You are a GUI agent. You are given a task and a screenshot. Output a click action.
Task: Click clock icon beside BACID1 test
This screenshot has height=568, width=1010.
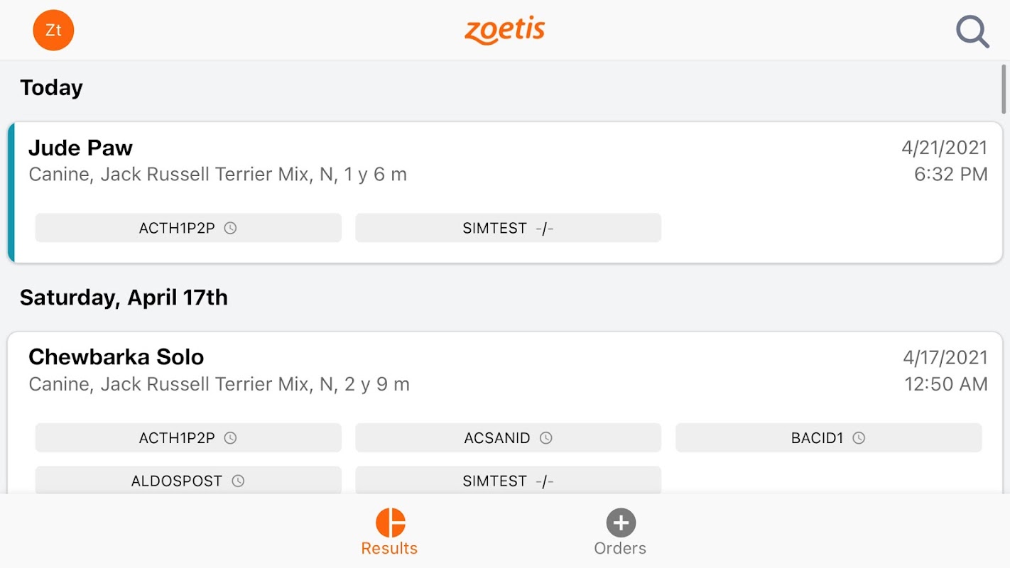[859, 438]
